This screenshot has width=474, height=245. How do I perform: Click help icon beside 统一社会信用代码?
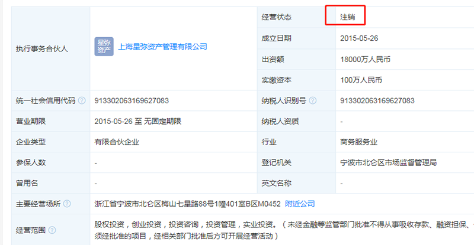tap(82, 101)
